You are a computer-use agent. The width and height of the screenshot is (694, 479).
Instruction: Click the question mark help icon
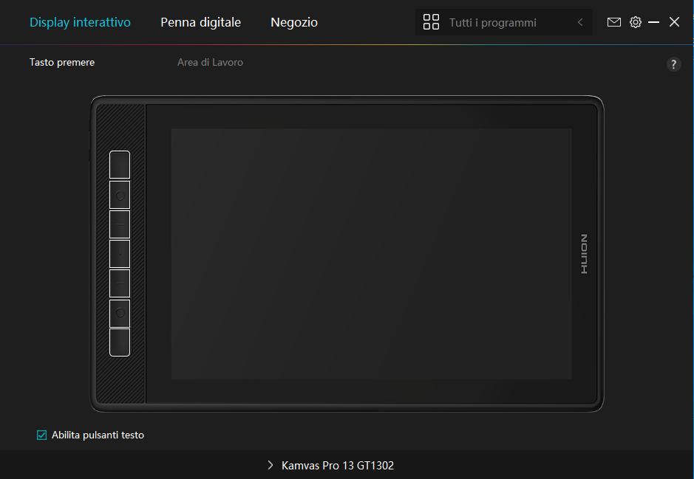tap(673, 64)
